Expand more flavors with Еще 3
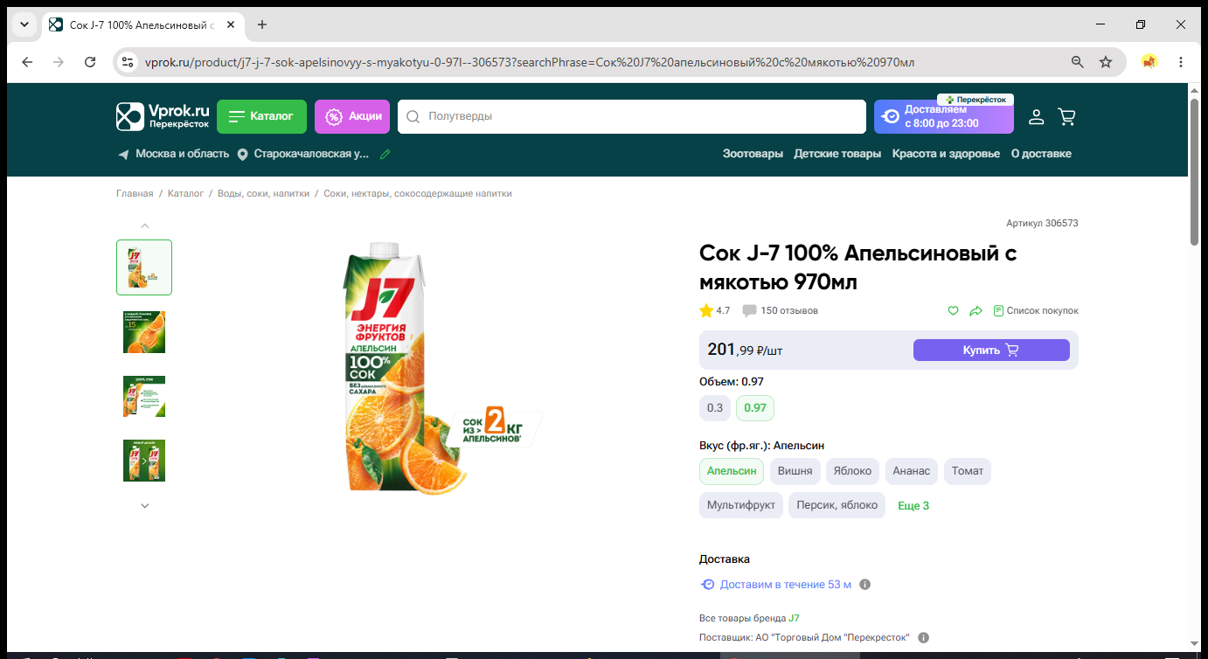The height and width of the screenshot is (659, 1208). click(x=913, y=506)
